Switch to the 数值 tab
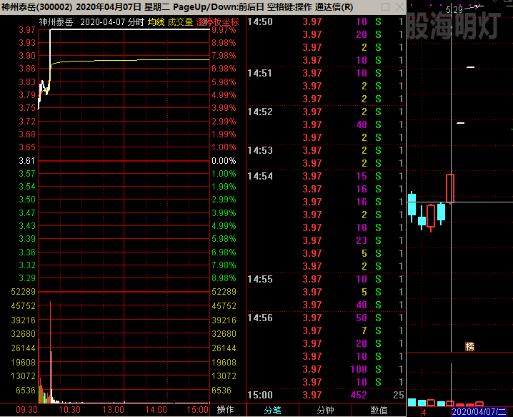513x417 pixels. pyautogui.click(x=379, y=410)
